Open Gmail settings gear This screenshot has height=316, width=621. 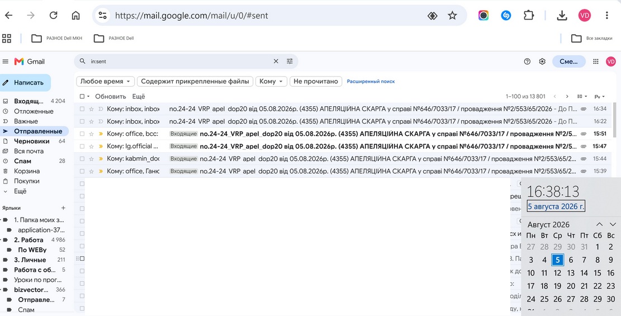(542, 62)
